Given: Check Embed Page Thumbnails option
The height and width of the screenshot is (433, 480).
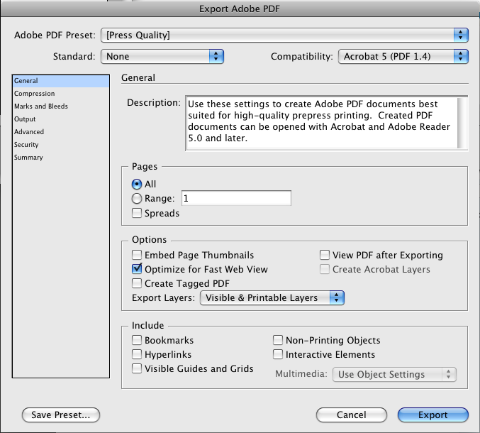Looking at the screenshot, I should (x=137, y=255).
